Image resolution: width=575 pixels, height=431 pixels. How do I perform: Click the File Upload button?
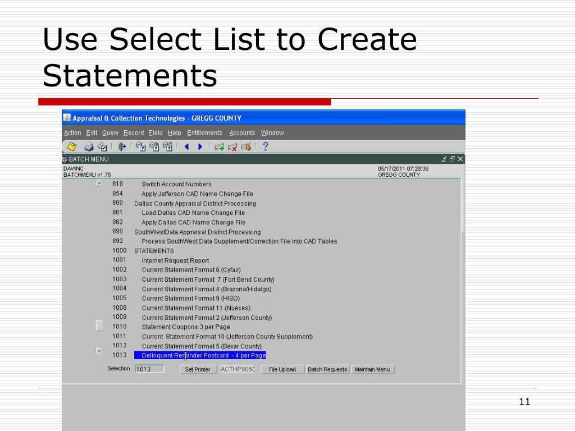pos(282,369)
